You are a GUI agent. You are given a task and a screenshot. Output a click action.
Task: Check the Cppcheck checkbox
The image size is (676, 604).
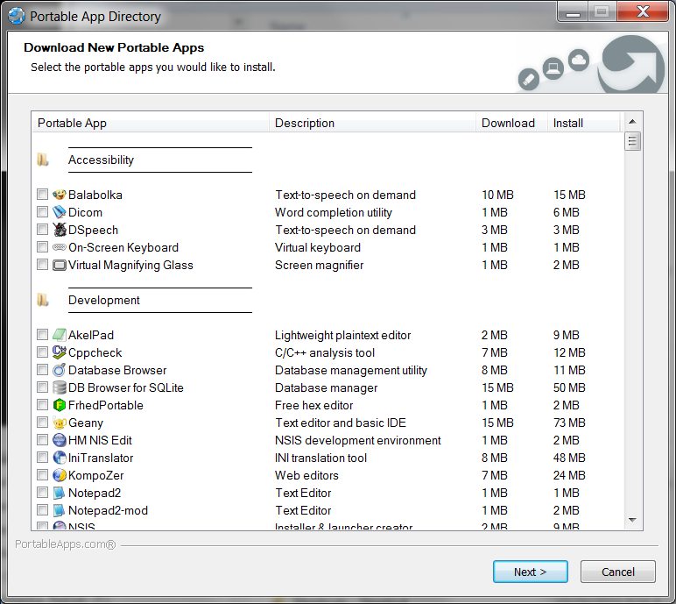tap(42, 352)
